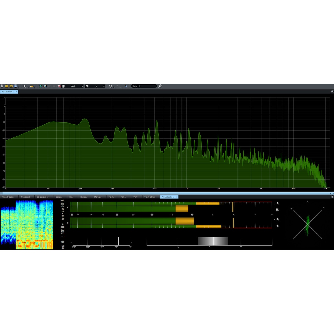Screen dimensions: 334x334
Task: Click the redo arrow
Action: (117, 86)
